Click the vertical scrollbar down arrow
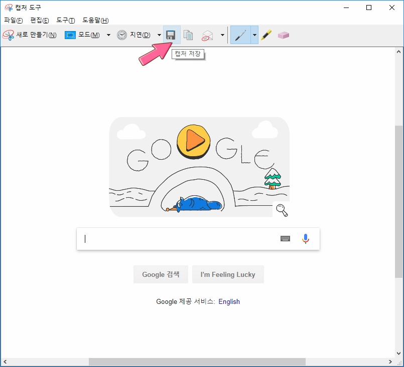This screenshot has width=404, height=367. pyautogui.click(x=398, y=353)
